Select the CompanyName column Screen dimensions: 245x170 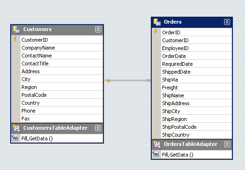coord(62,48)
